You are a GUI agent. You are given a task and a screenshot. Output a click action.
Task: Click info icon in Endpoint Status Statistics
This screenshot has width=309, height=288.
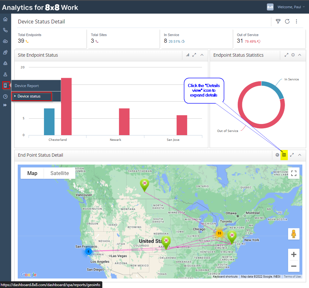click(x=293, y=55)
